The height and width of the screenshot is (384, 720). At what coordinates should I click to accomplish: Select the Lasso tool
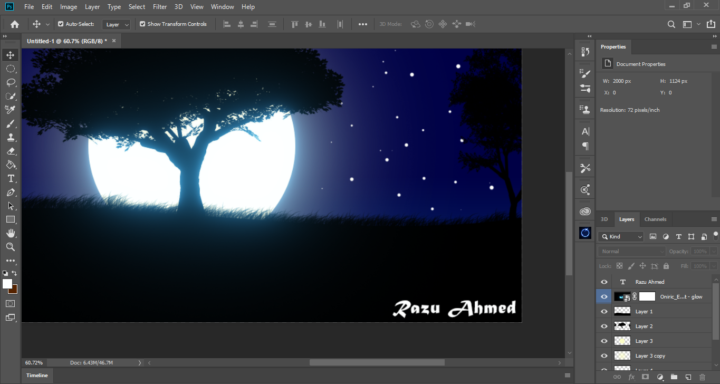point(10,82)
